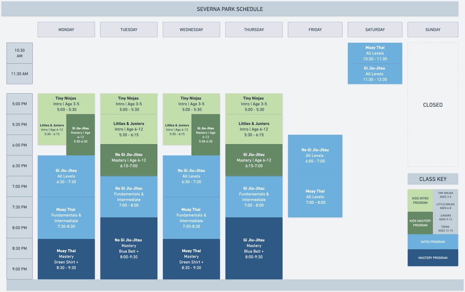465x292 pixels.
Task: Select Saturday Gi Jiu-Jitsu 11:30 class
Action: pyautogui.click(x=375, y=74)
